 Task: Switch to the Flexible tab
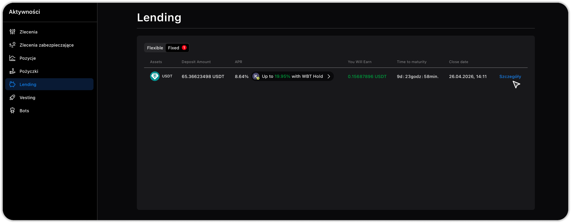(x=155, y=48)
